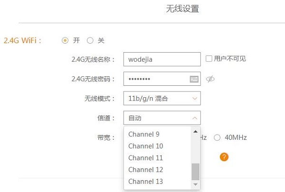
Task: Click the 2.4G无线名称 wodejia field
Action: (161, 59)
